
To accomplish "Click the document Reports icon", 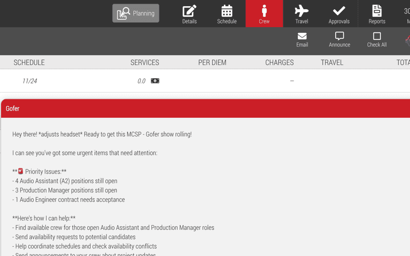I will (377, 11).
